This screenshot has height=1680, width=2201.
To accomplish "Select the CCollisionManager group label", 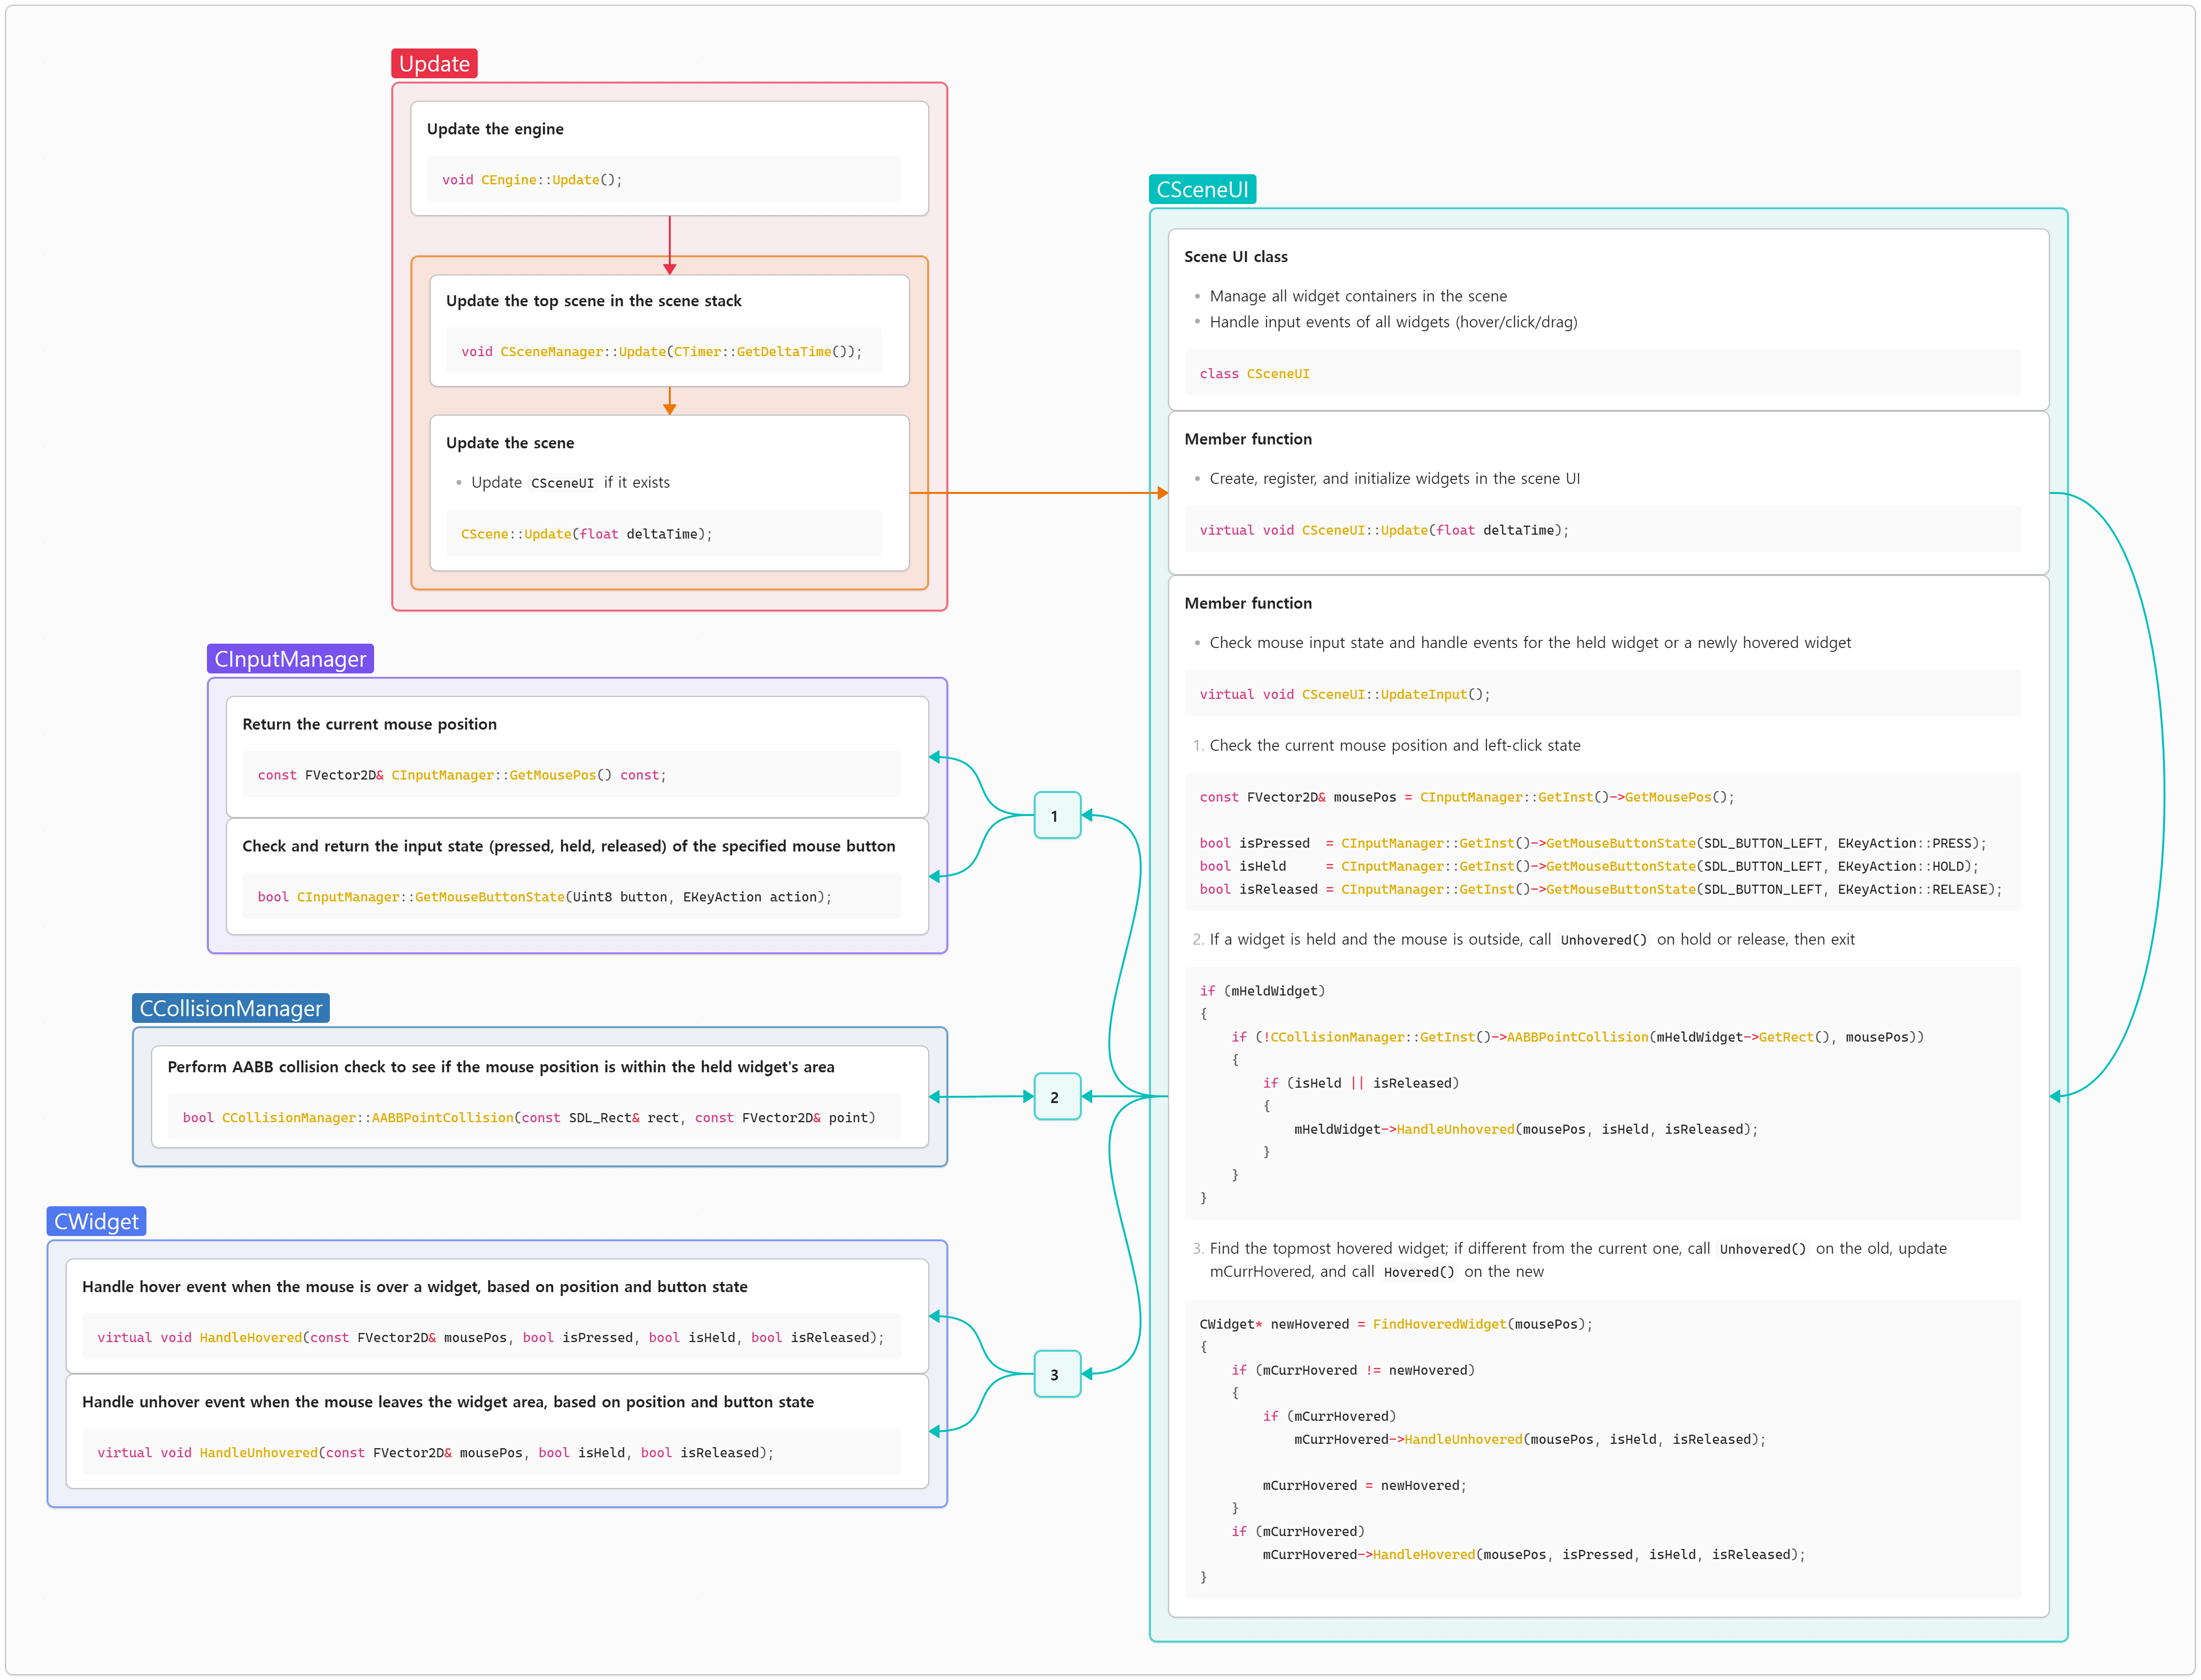I will [230, 1008].
